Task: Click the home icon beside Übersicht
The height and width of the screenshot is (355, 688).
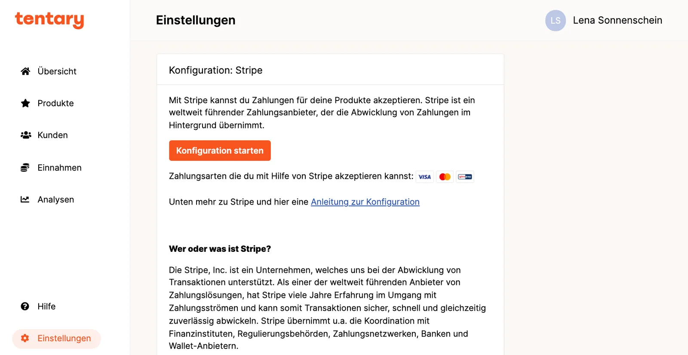Action: point(25,71)
